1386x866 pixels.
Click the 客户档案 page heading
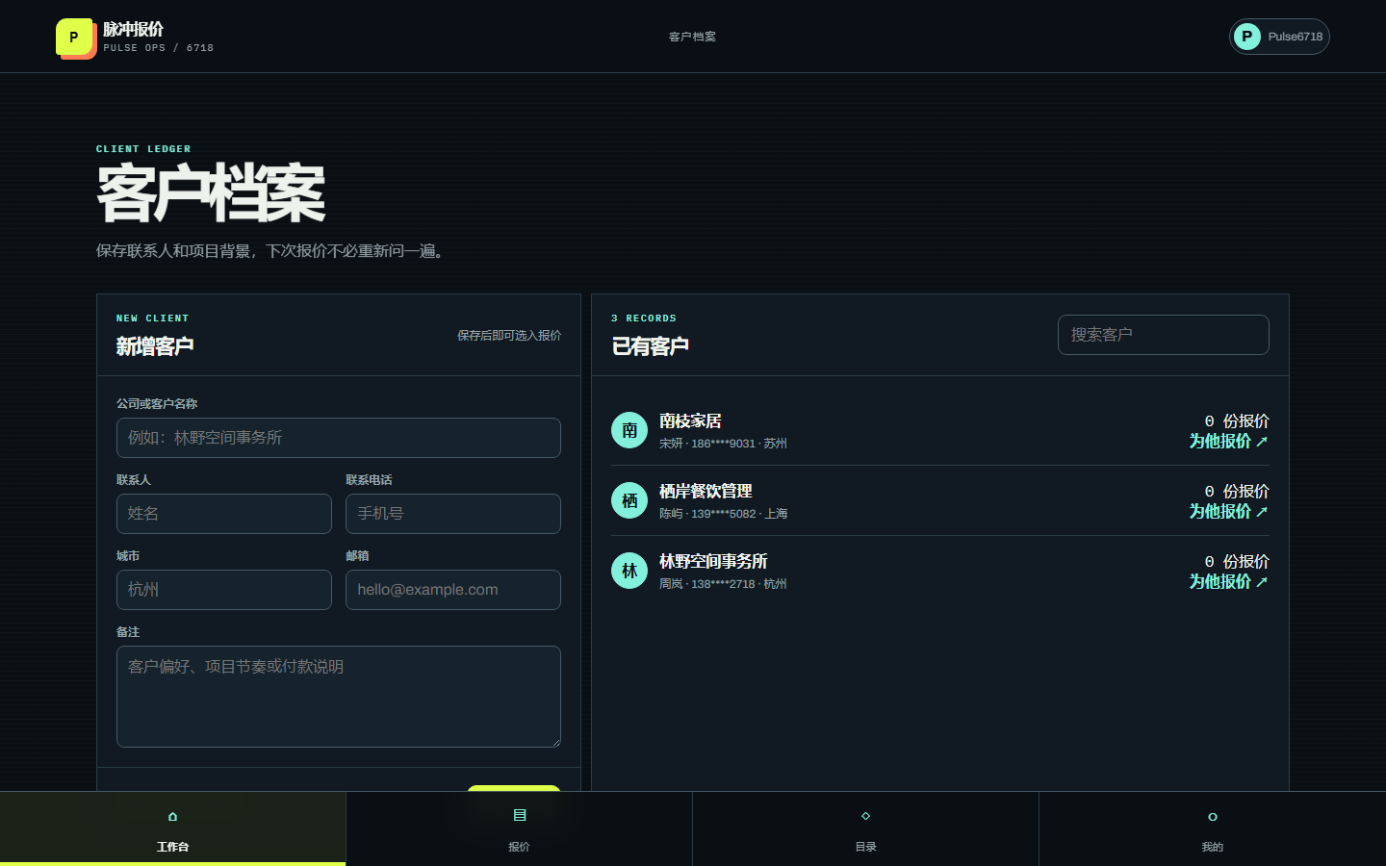(211, 193)
